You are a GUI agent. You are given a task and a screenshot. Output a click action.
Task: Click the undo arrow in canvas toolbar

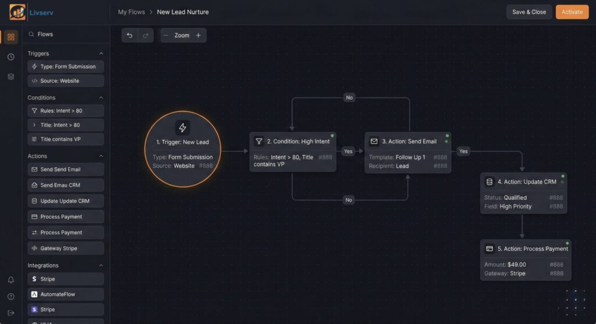coord(129,35)
